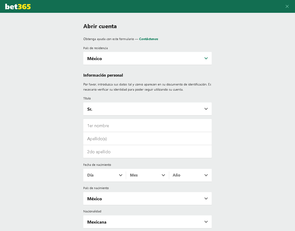Focus the 2do apellido text field
This screenshot has height=231, width=295.
(x=147, y=151)
